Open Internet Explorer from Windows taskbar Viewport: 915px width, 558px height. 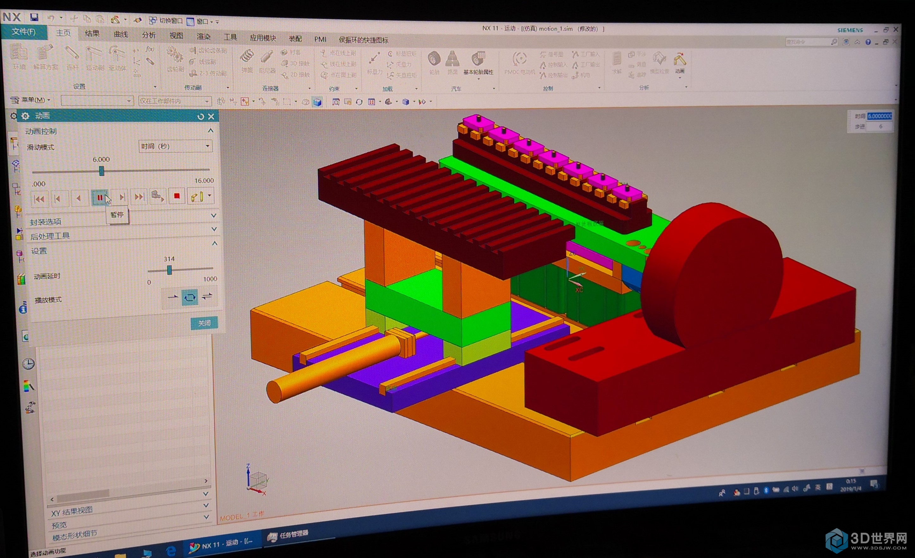(170, 551)
